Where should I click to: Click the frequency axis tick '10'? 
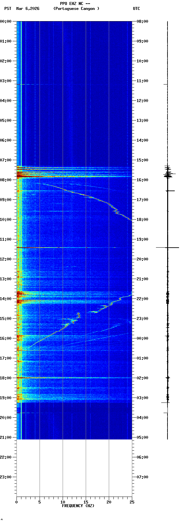point(63,502)
